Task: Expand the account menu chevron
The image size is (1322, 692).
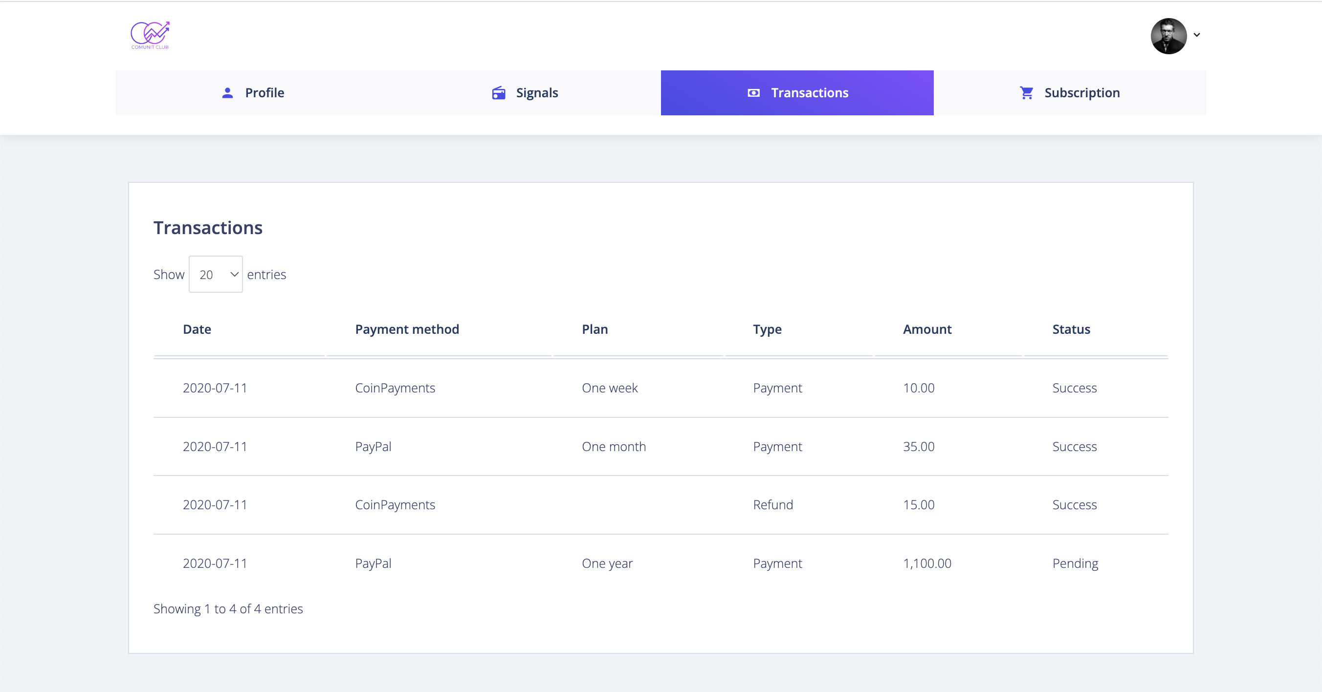Action: point(1197,35)
